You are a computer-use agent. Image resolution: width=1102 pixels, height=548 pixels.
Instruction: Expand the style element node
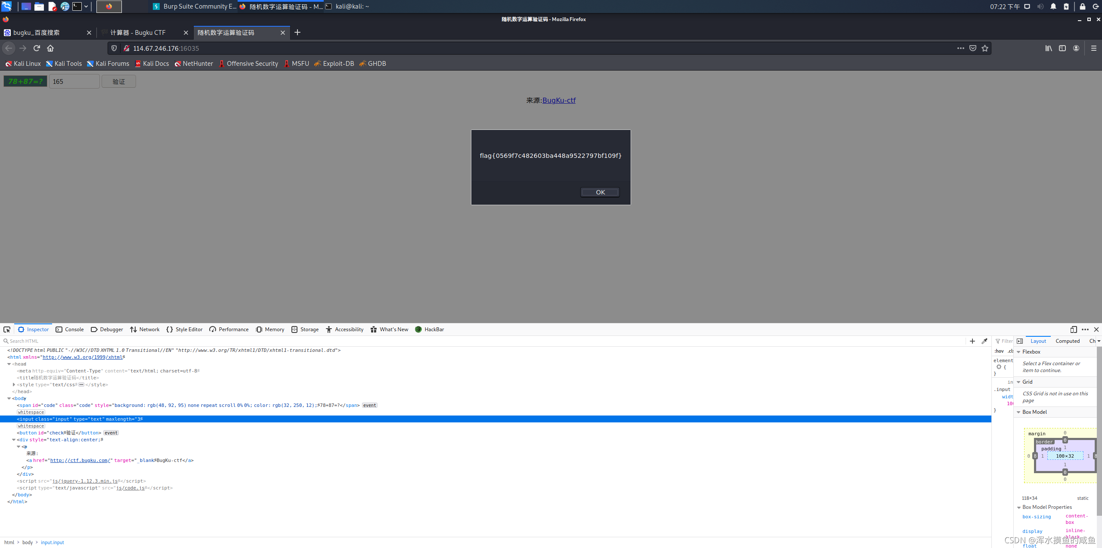(x=14, y=385)
